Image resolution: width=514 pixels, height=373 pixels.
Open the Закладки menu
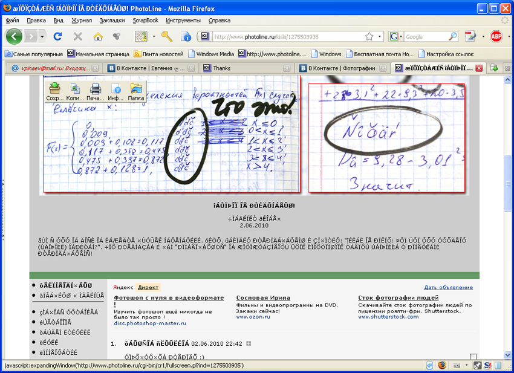point(112,21)
